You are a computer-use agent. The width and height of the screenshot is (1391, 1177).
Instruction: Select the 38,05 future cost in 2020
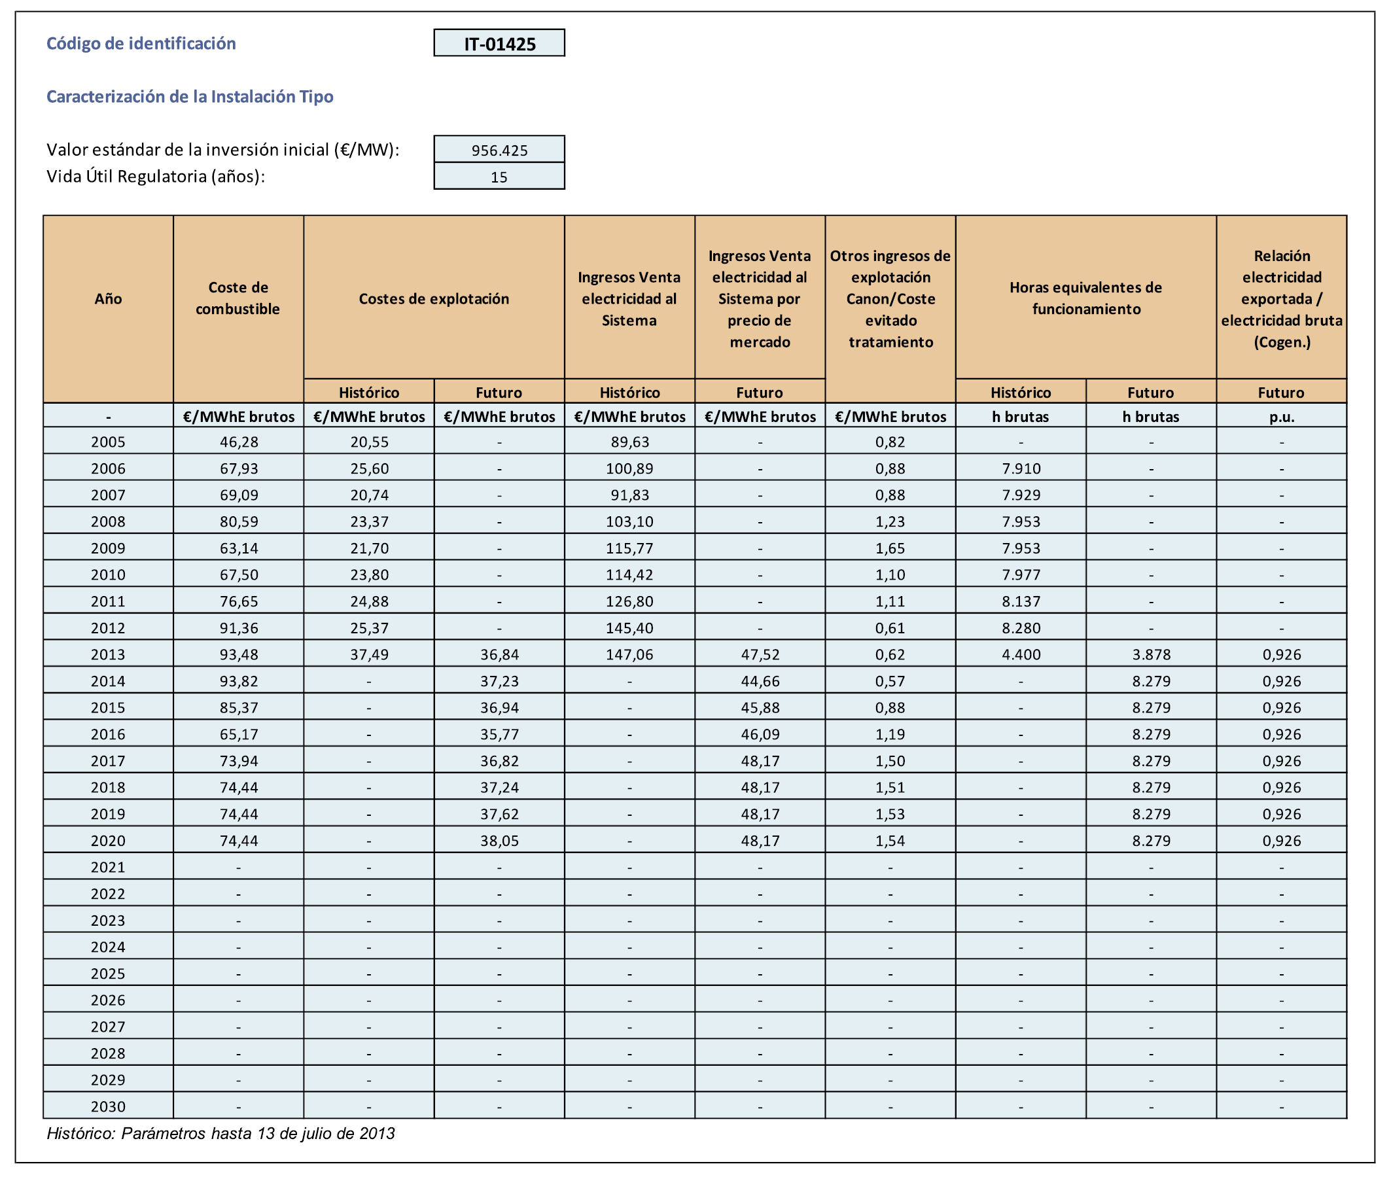click(x=499, y=841)
